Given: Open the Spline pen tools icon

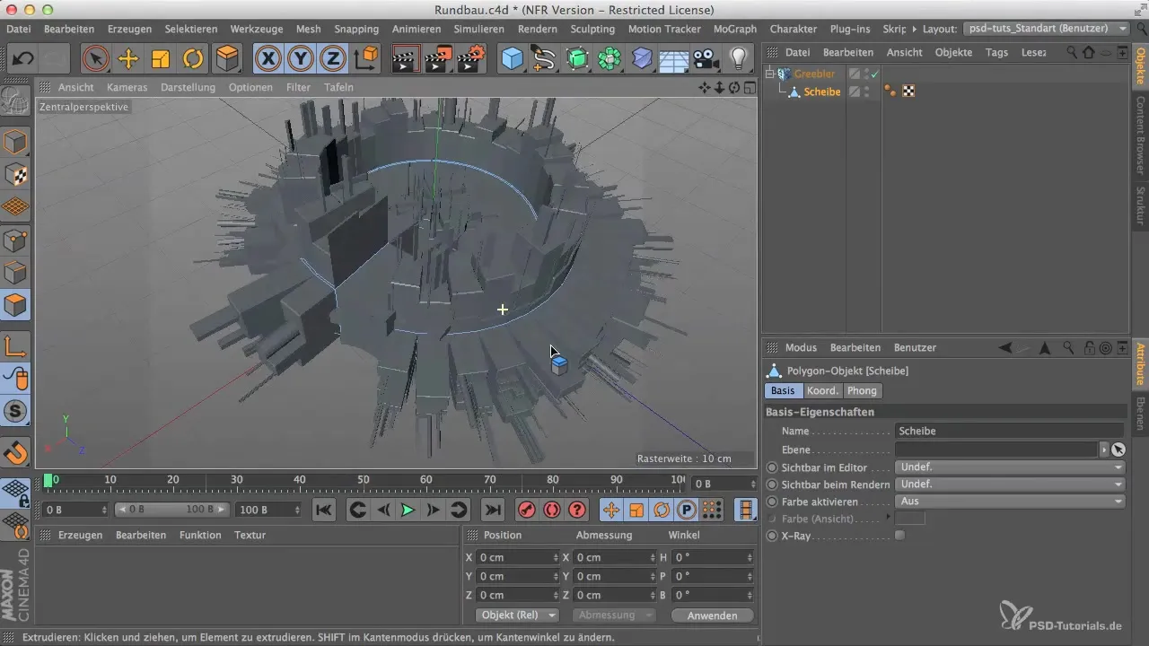Looking at the screenshot, I should (x=545, y=59).
